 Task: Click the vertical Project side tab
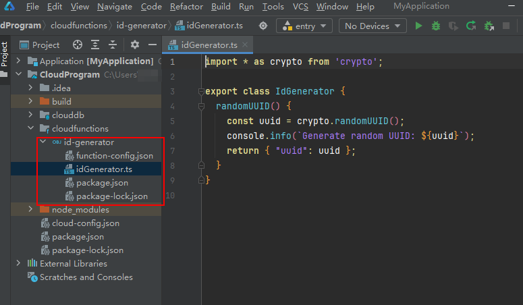pyautogui.click(x=5, y=55)
